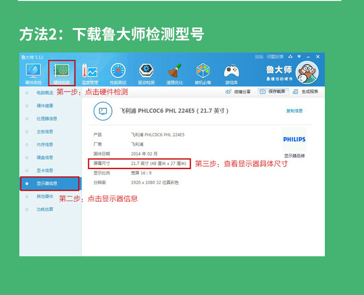Select 内存信息 in sidebar
The width and height of the screenshot is (364, 295).
(x=45, y=144)
